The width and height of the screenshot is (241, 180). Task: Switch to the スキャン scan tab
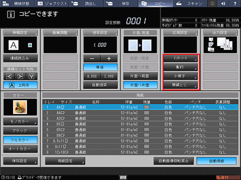[x=190, y=3]
